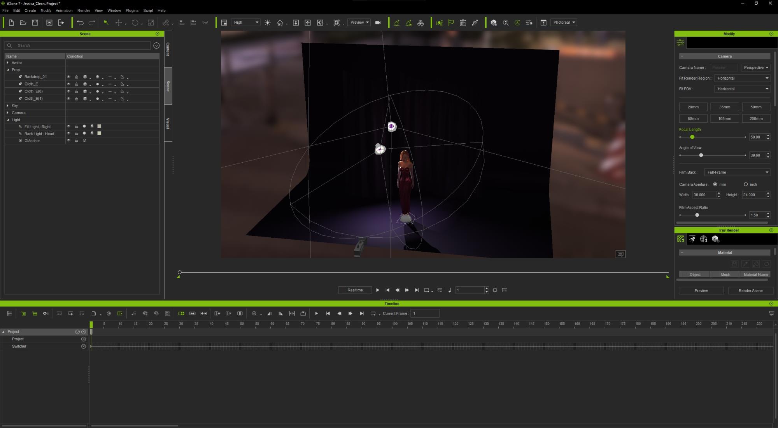Screen dimensions: 778x428
Task: Click the Search magnifier in Scene panel
Action: coord(10,45)
